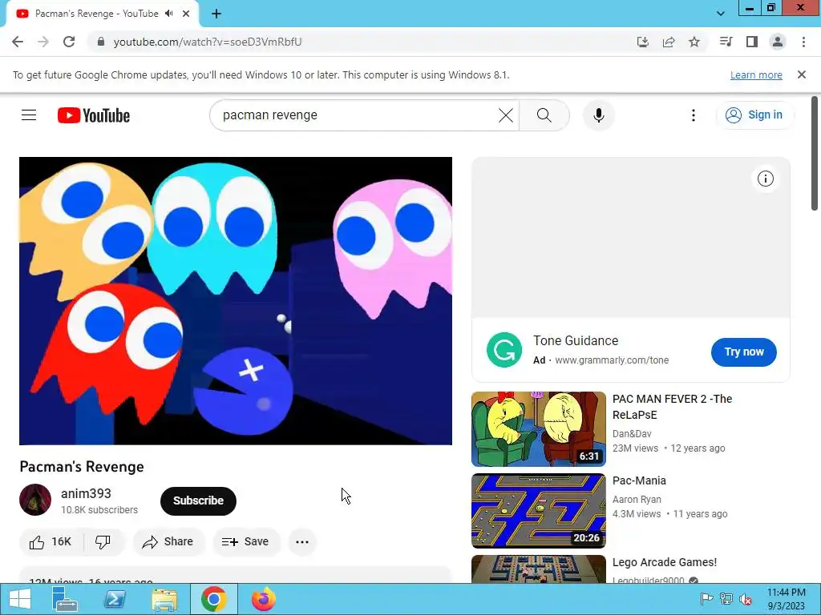
Task: Select the Pacman's Revenge - YouTube tab
Action: click(103, 14)
